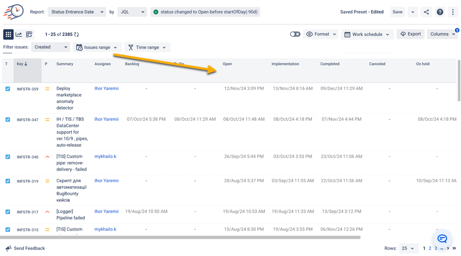Viewport: 461px width, 256px height.
Task: Click the Assignee column header
Action: [102, 64]
